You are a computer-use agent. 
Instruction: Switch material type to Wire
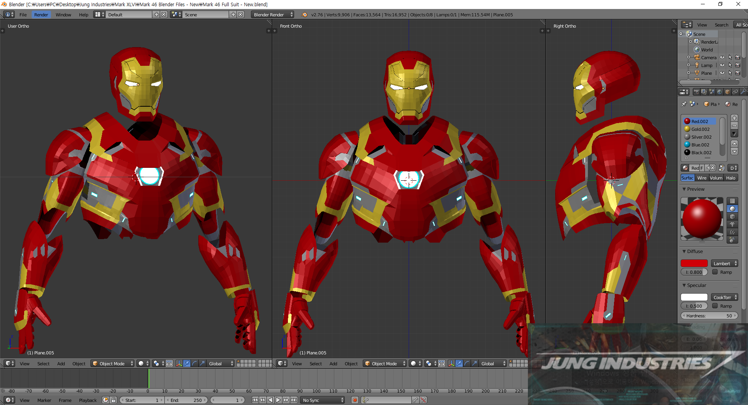(x=702, y=178)
